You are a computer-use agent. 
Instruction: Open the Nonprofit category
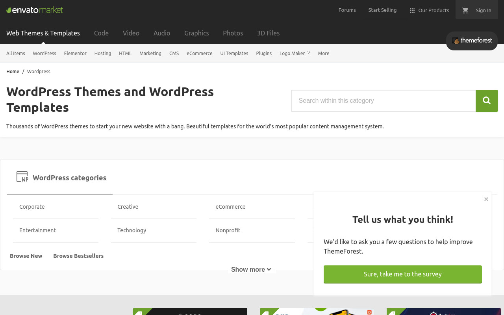click(228, 230)
